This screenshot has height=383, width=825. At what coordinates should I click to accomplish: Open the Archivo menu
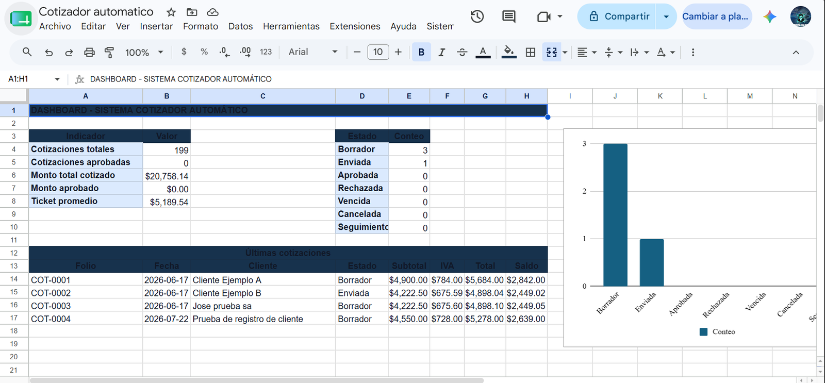[x=55, y=26]
